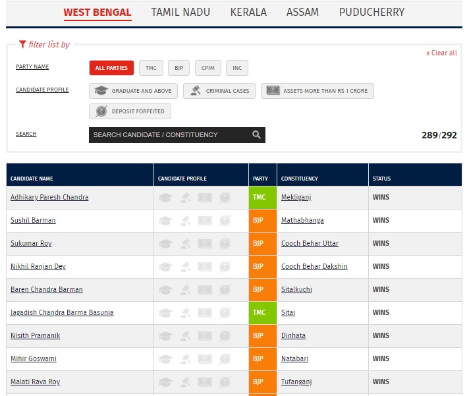The height and width of the screenshot is (396, 467).
Task: Click banknote icon in Baren Chandra Barman row
Action: (x=205, y=290)
